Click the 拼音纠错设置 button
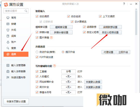 (61, 32)
